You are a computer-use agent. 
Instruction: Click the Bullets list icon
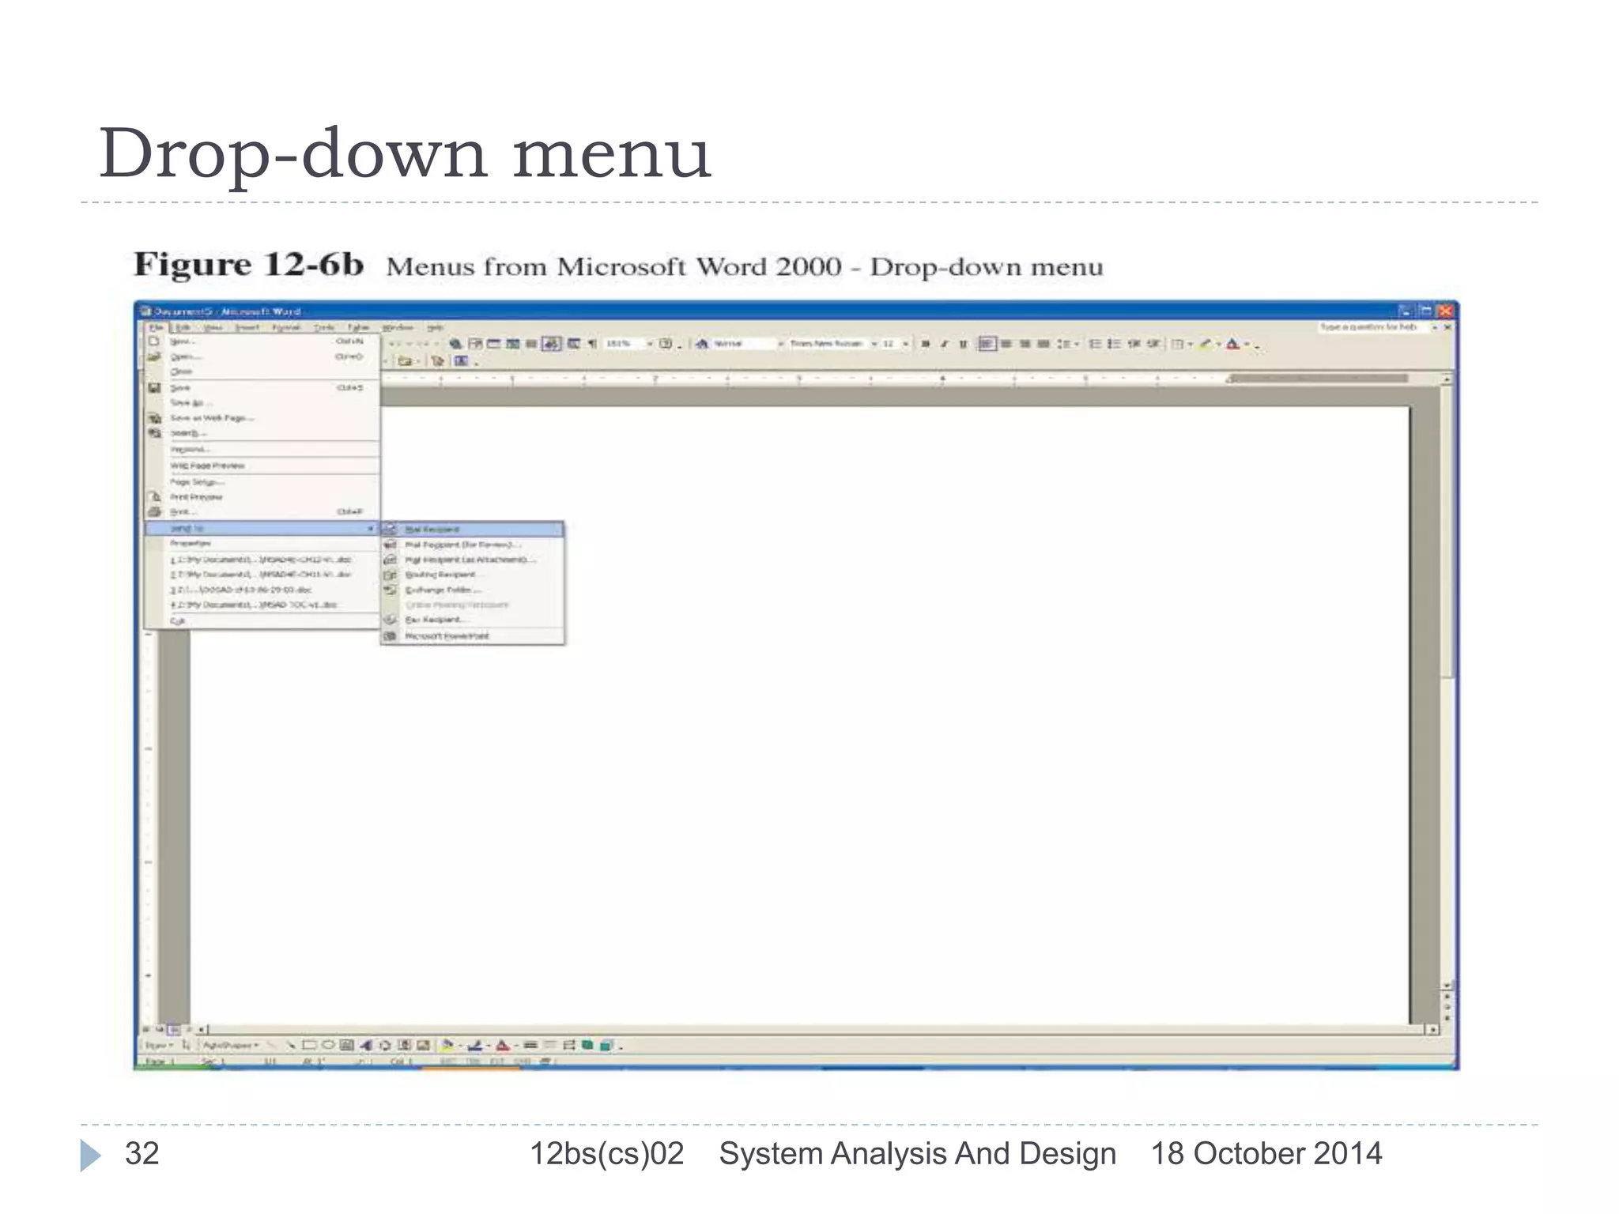click(1114, 344)
